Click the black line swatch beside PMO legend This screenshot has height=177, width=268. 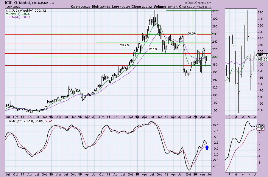pos(7,121)
